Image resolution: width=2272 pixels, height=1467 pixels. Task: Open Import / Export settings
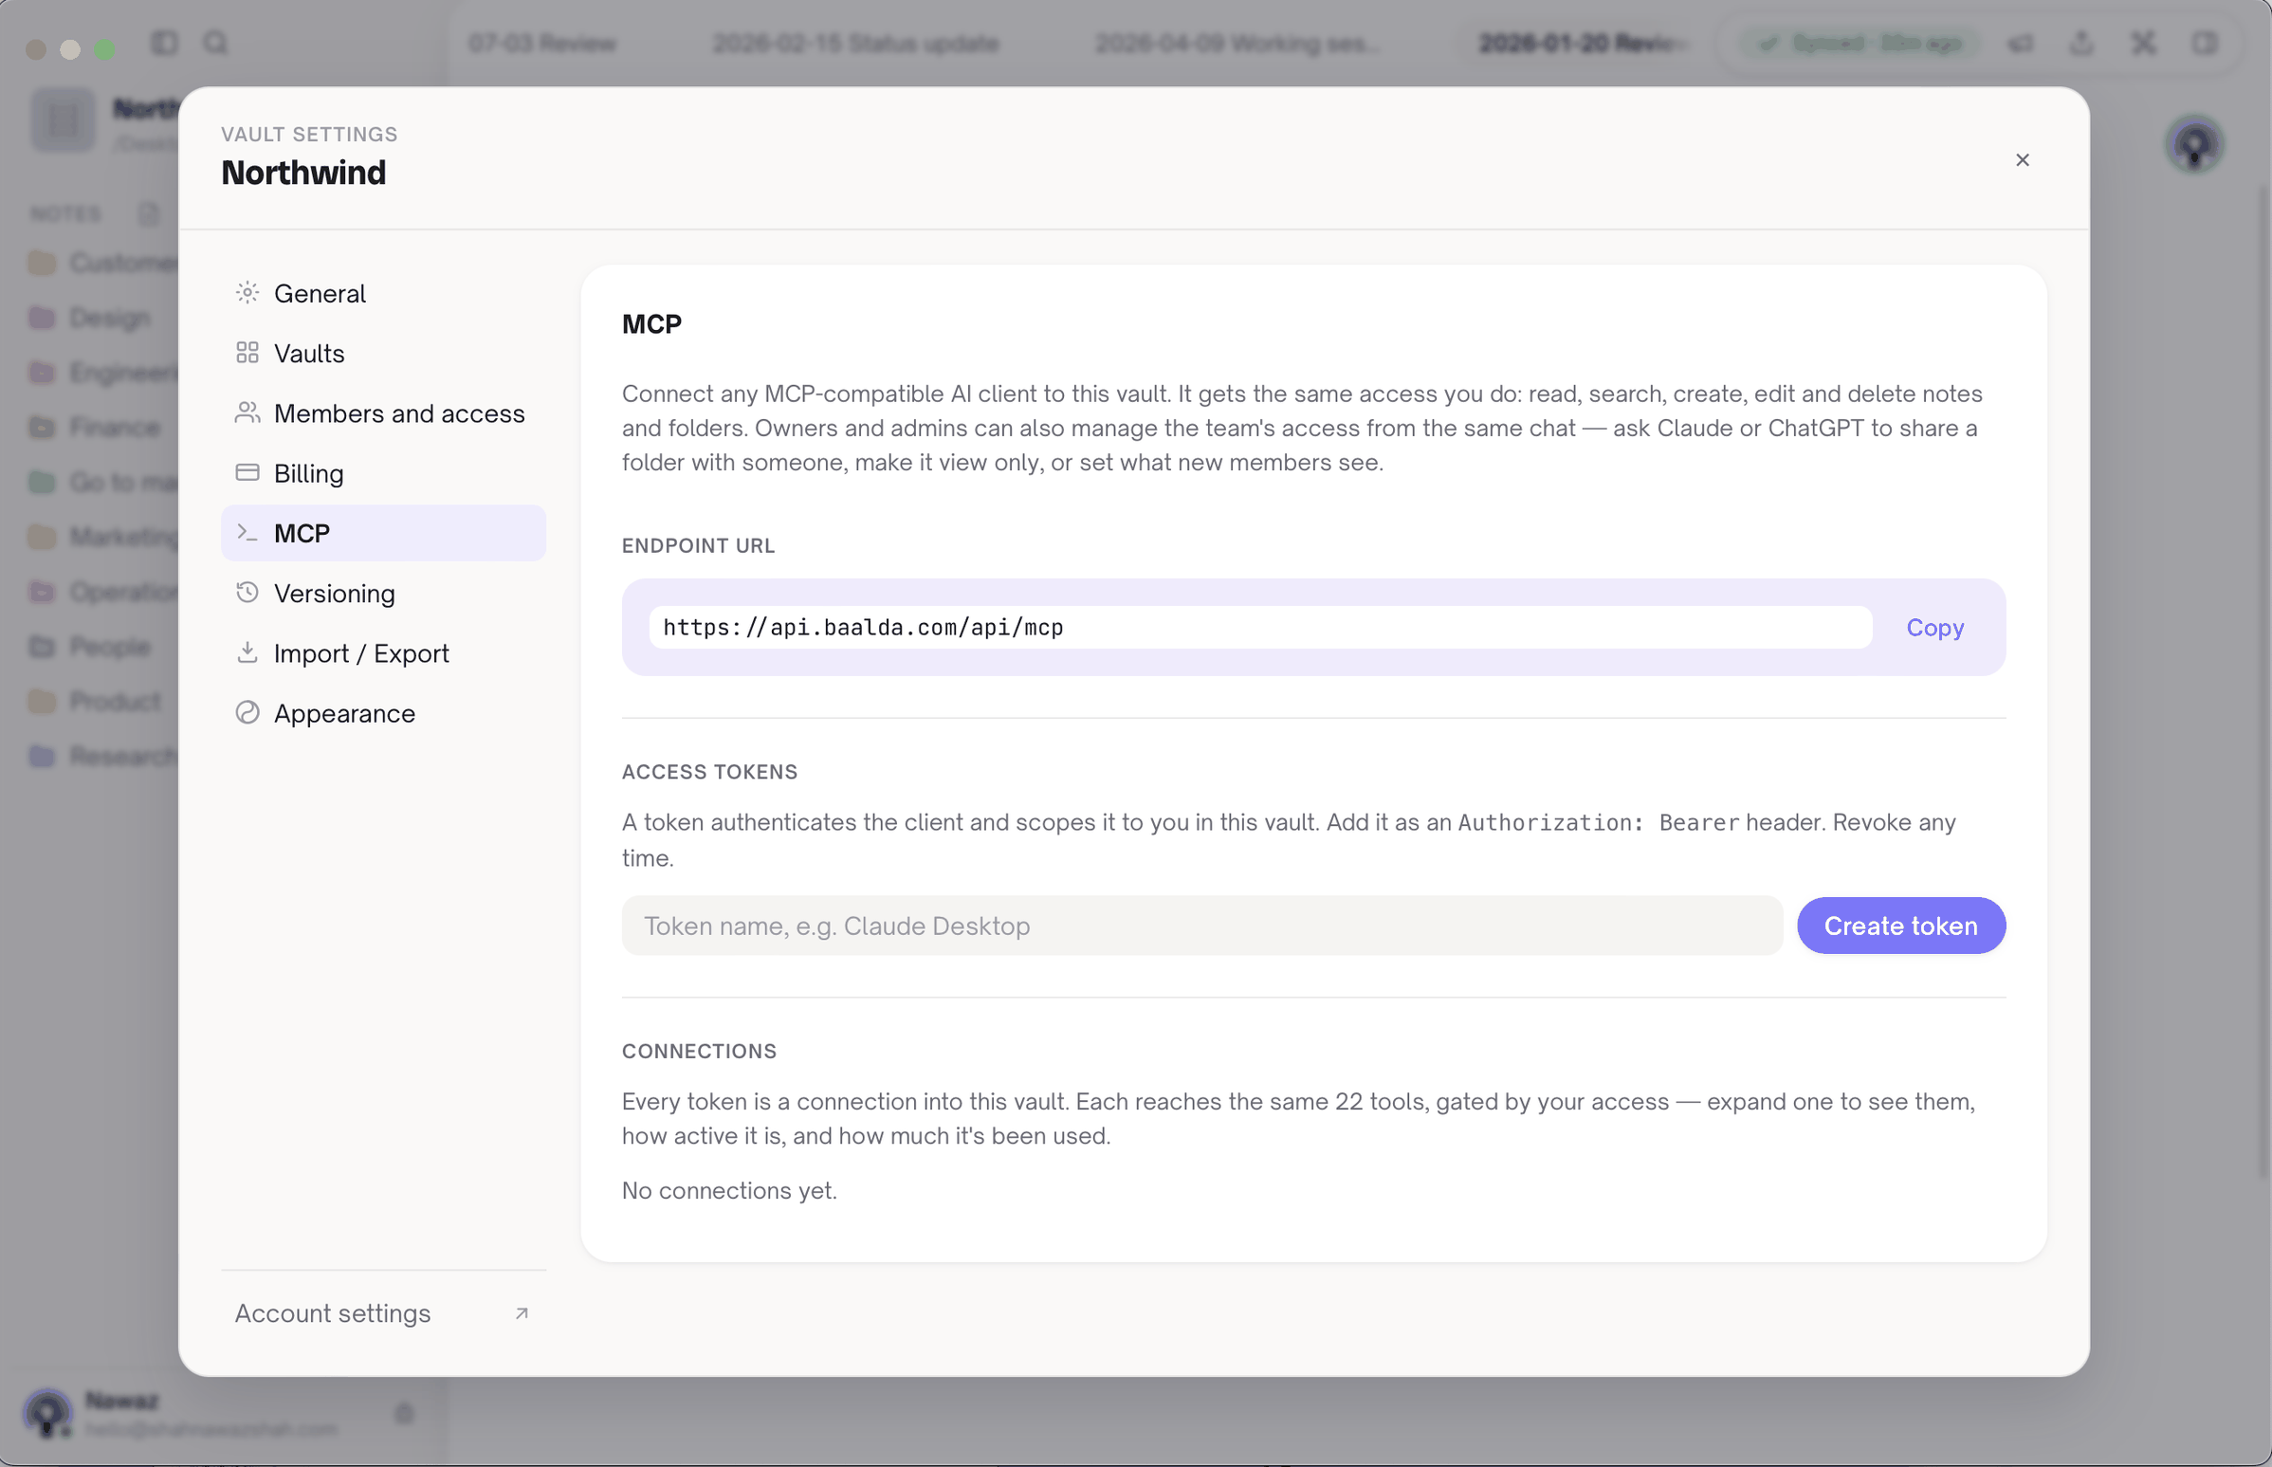pyautogui.click(x=383, y=652)
